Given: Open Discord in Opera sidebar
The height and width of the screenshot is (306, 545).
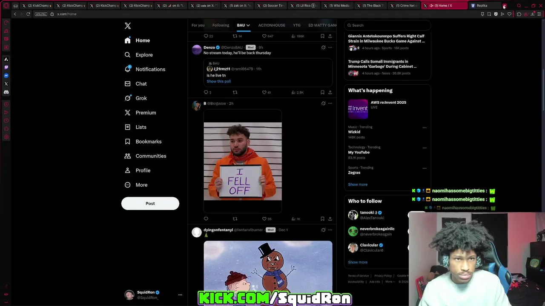Looking at the screenshot, I should pyautogui.click(x=6, y=92).
